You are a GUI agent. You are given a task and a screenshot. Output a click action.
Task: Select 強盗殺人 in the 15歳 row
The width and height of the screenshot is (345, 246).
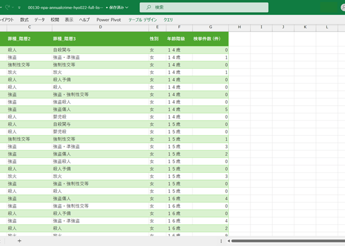pyautogui.click(x=100, y=162)
